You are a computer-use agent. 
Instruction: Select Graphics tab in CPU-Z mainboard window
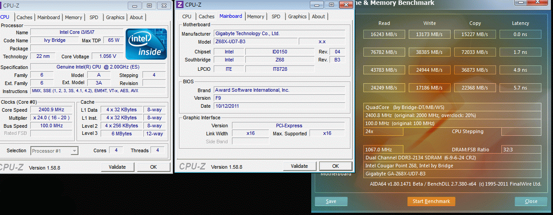[x=297, y=16]
